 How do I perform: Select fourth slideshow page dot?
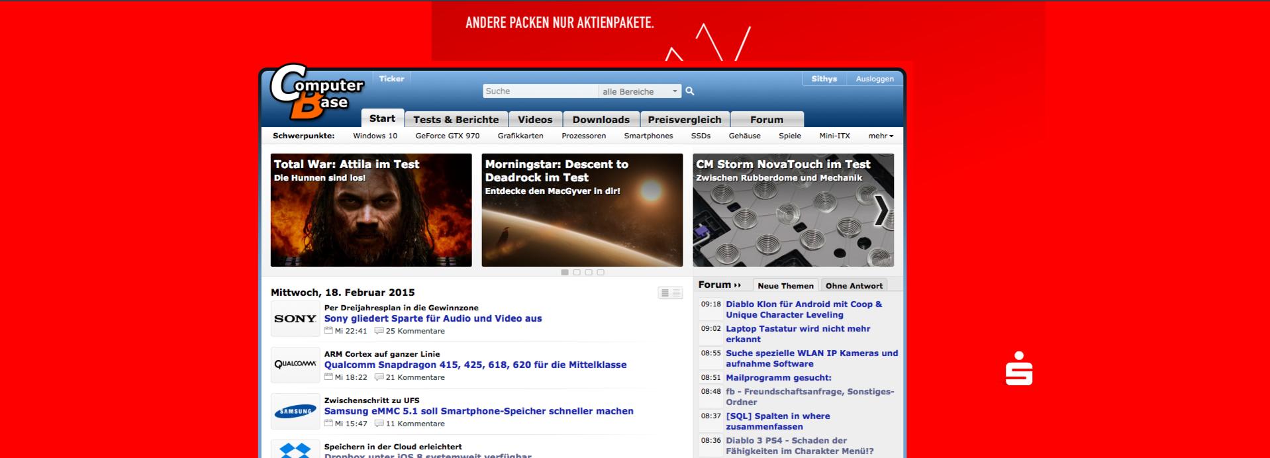(601, 272)
